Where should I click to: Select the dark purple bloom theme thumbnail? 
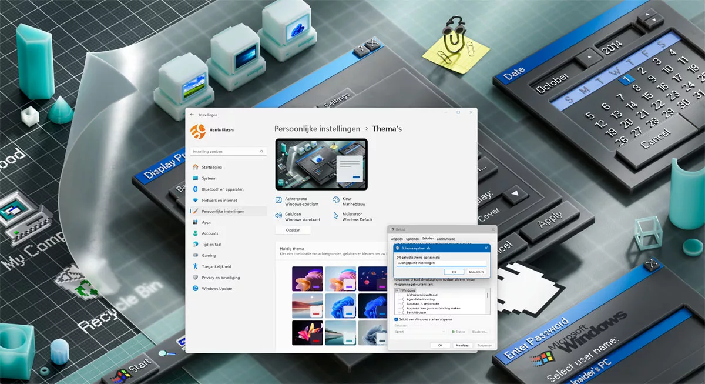tap(307, 279)
